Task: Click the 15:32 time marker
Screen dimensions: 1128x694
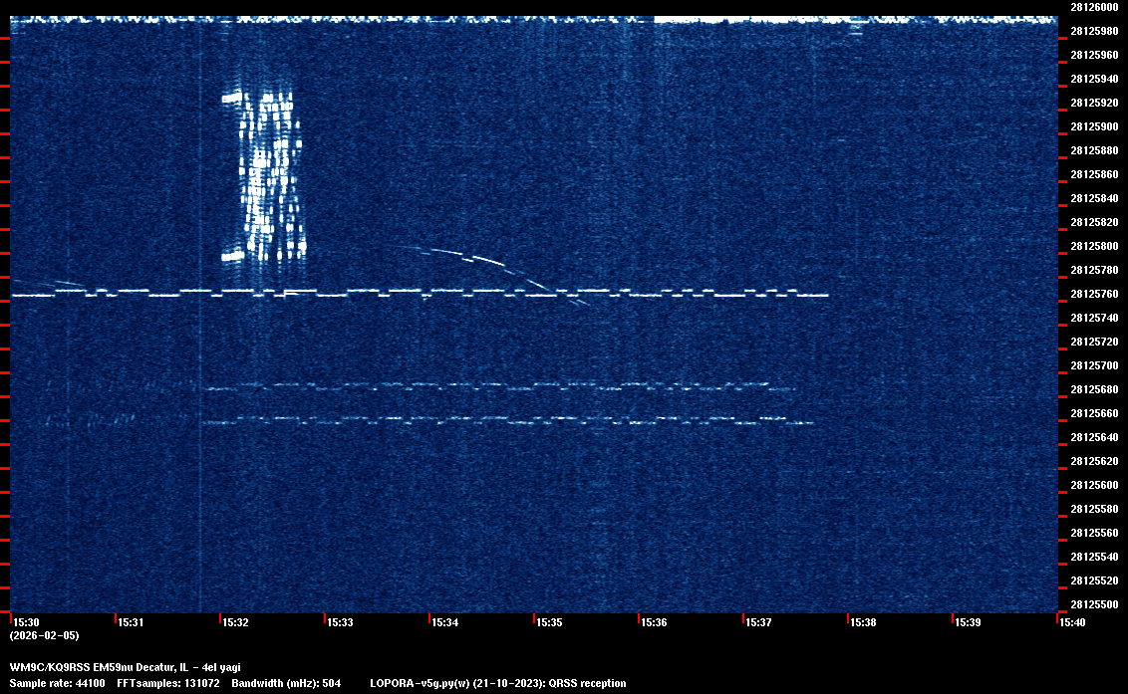Action: (x=237, y=622)
